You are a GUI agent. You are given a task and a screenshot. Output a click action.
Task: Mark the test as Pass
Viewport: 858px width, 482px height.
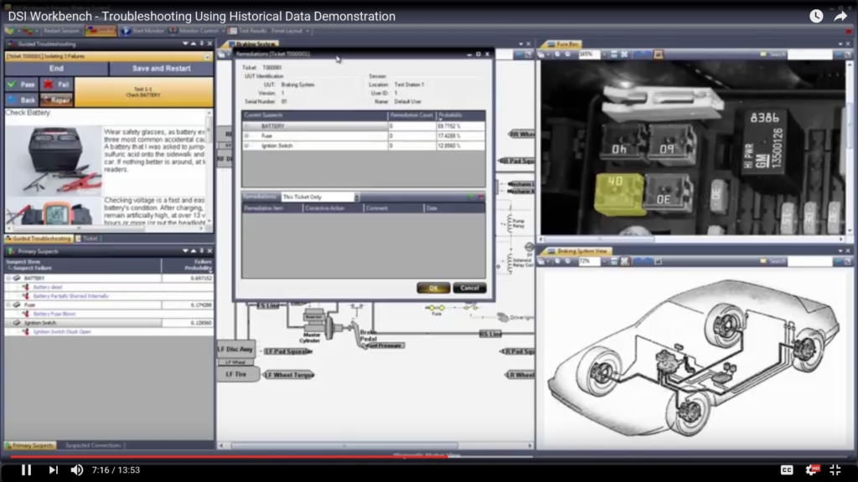point(22,85)
